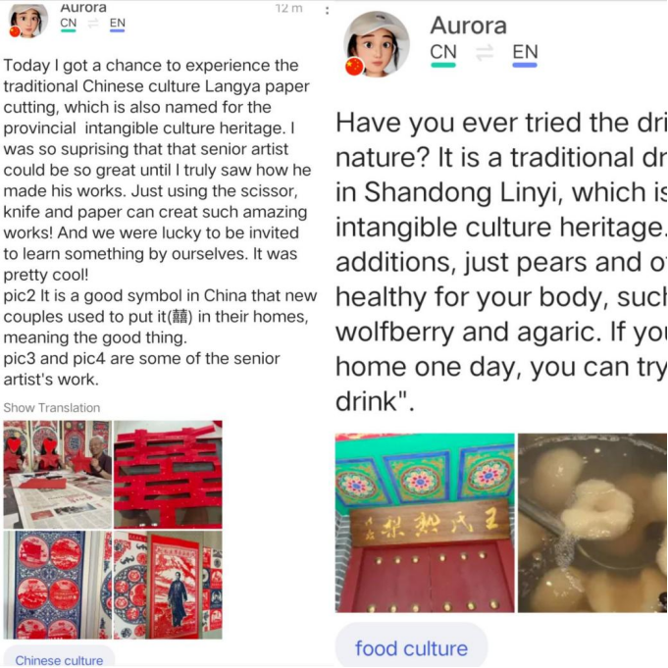668x668 pixels.
Task: Open the Aurora username in the right post
Action: tap(468, 26)
